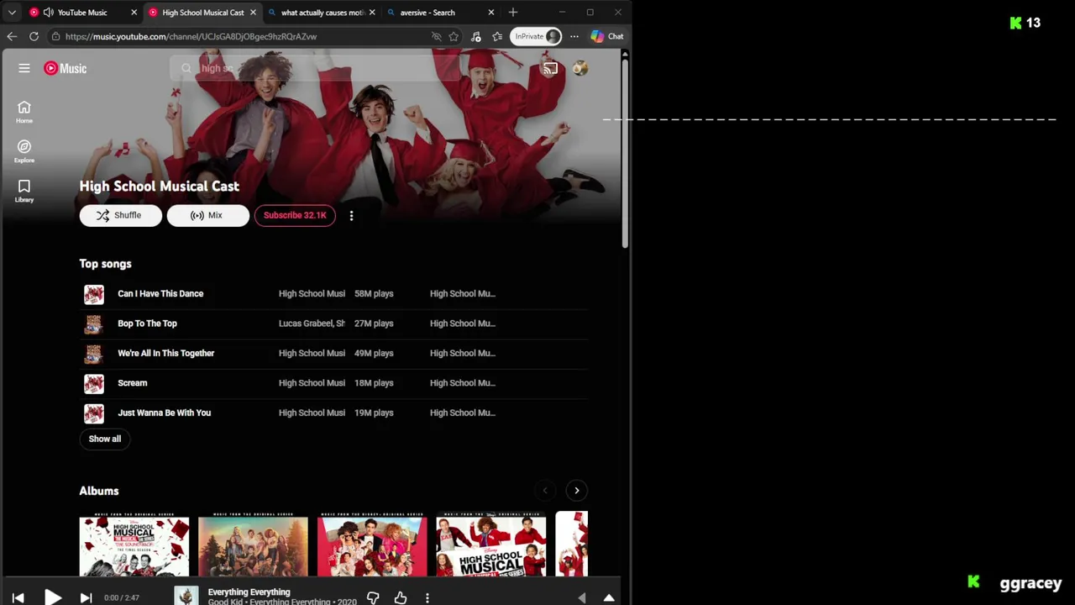Image resolution: width=1075 pixels, height=605 pixels.
Task: Like the current song thumbs up
Action: point(401,597)
